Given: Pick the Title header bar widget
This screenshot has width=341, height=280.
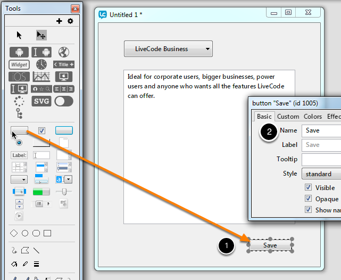Looking at the screenshot, I should pyautogui.click(x=64, y=64).
